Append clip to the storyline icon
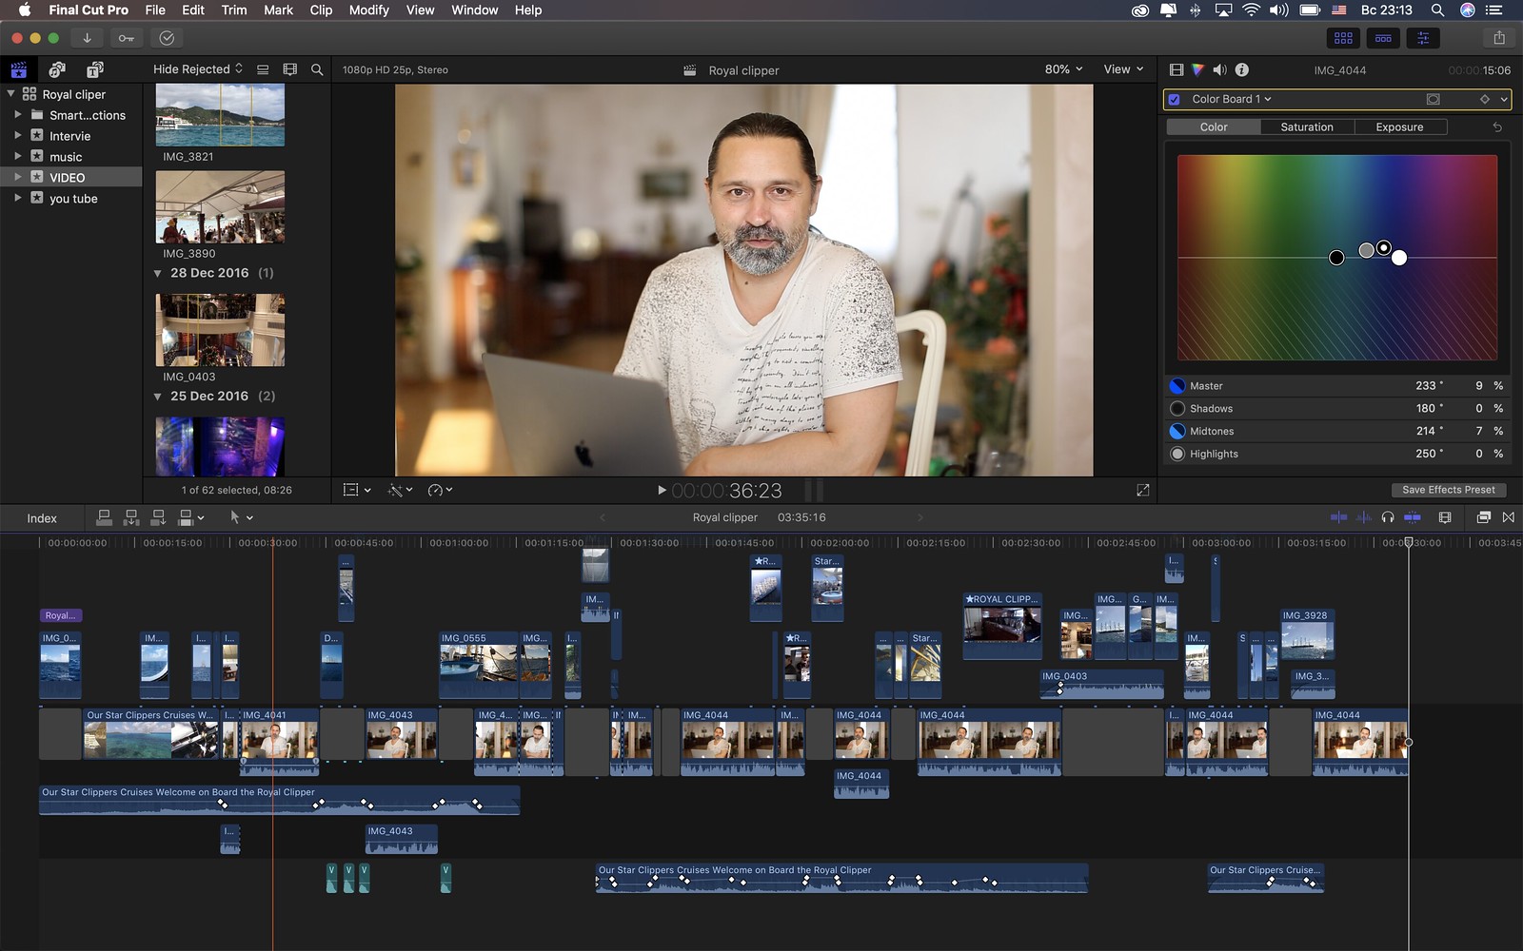1523x951 pixels. [x=159, y=517]
